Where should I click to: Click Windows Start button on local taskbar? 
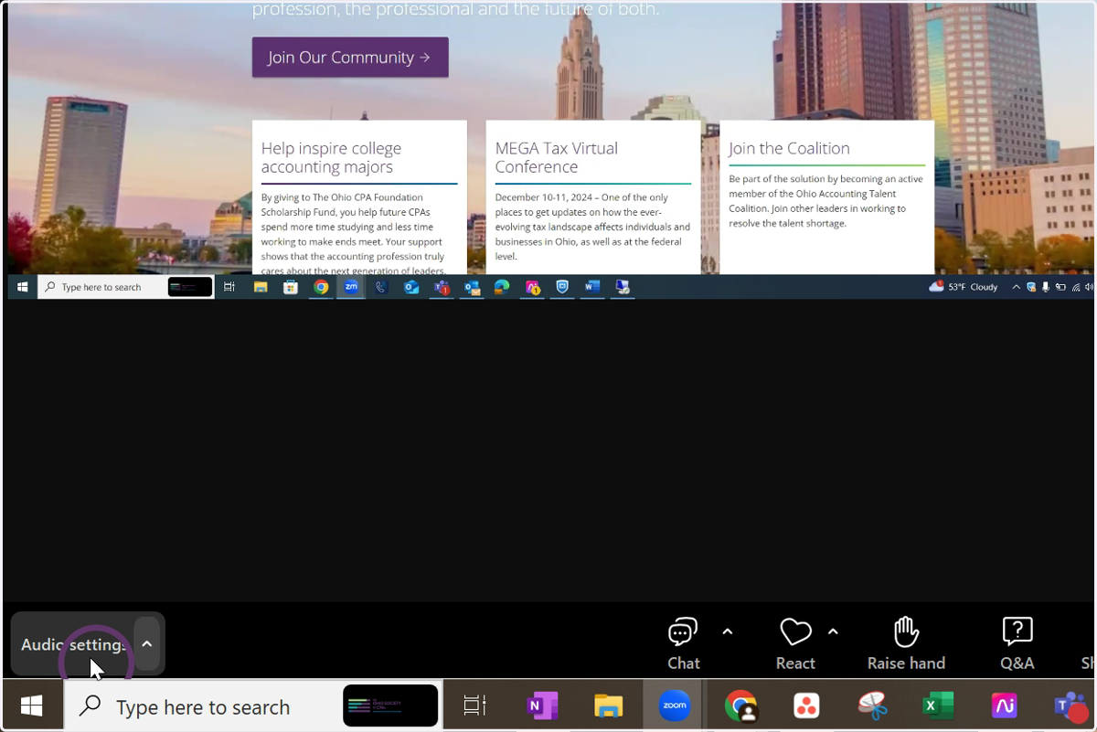coord(32,705)
